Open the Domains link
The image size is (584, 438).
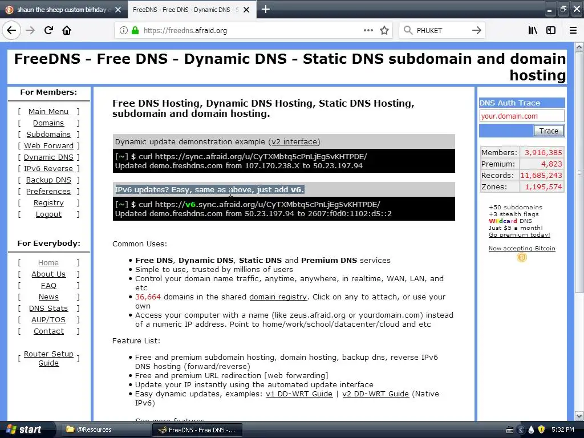point(48,123)
